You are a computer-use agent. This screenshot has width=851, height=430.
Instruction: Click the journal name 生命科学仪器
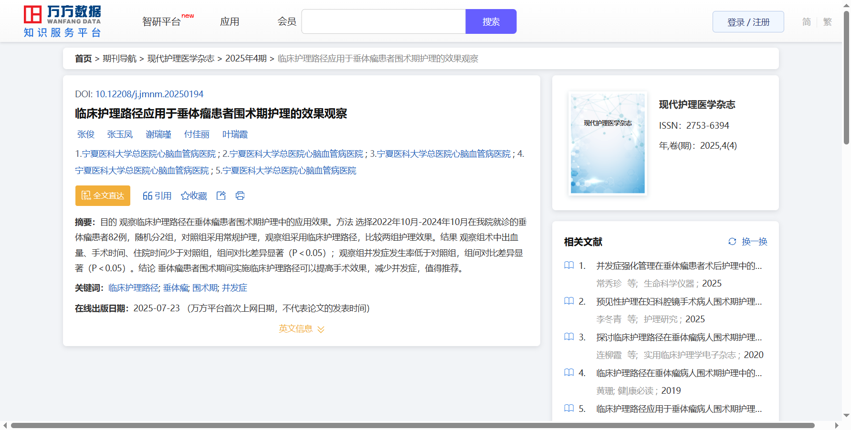click(x=669, y=284)
